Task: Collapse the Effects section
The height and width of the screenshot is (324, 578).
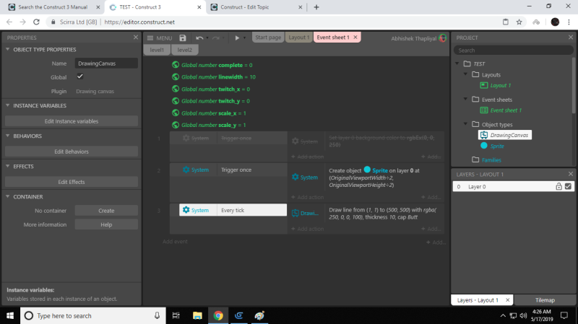Action: [x=8, y=166]
